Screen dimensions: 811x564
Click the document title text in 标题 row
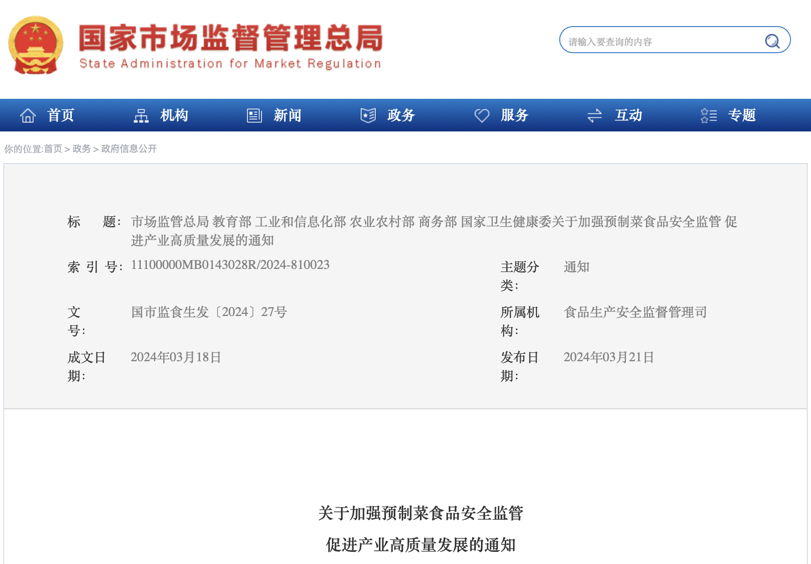434,231
